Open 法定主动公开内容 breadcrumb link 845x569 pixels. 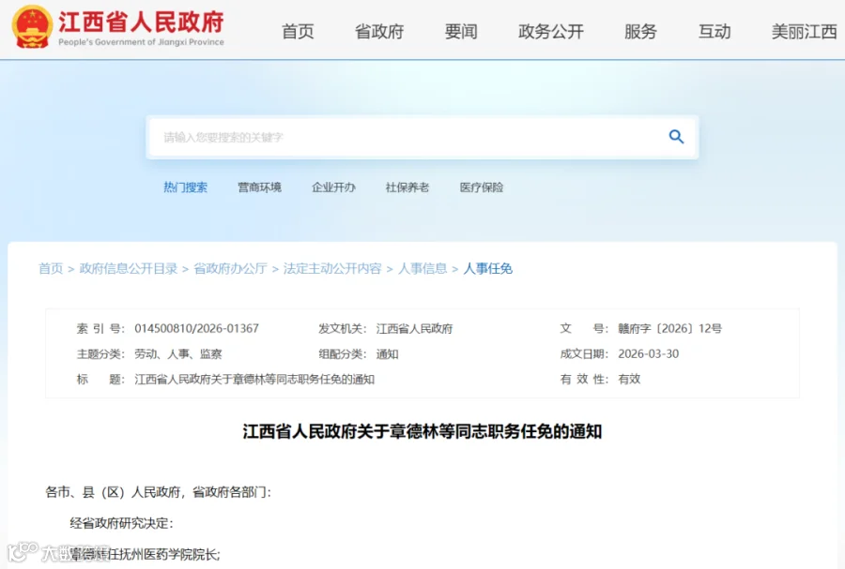(x=332, y=268)
